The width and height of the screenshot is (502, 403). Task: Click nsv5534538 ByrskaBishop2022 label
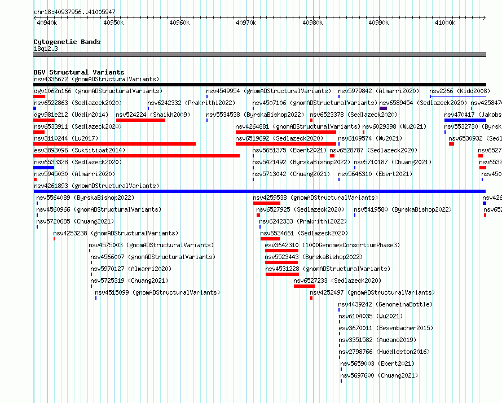[255, 115]
